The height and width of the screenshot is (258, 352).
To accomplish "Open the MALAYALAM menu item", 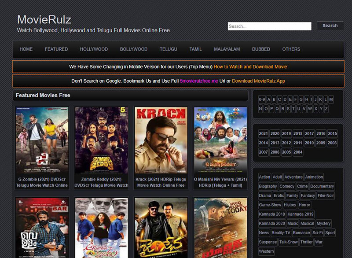I will pyautogui.click(x=227, y=49).
